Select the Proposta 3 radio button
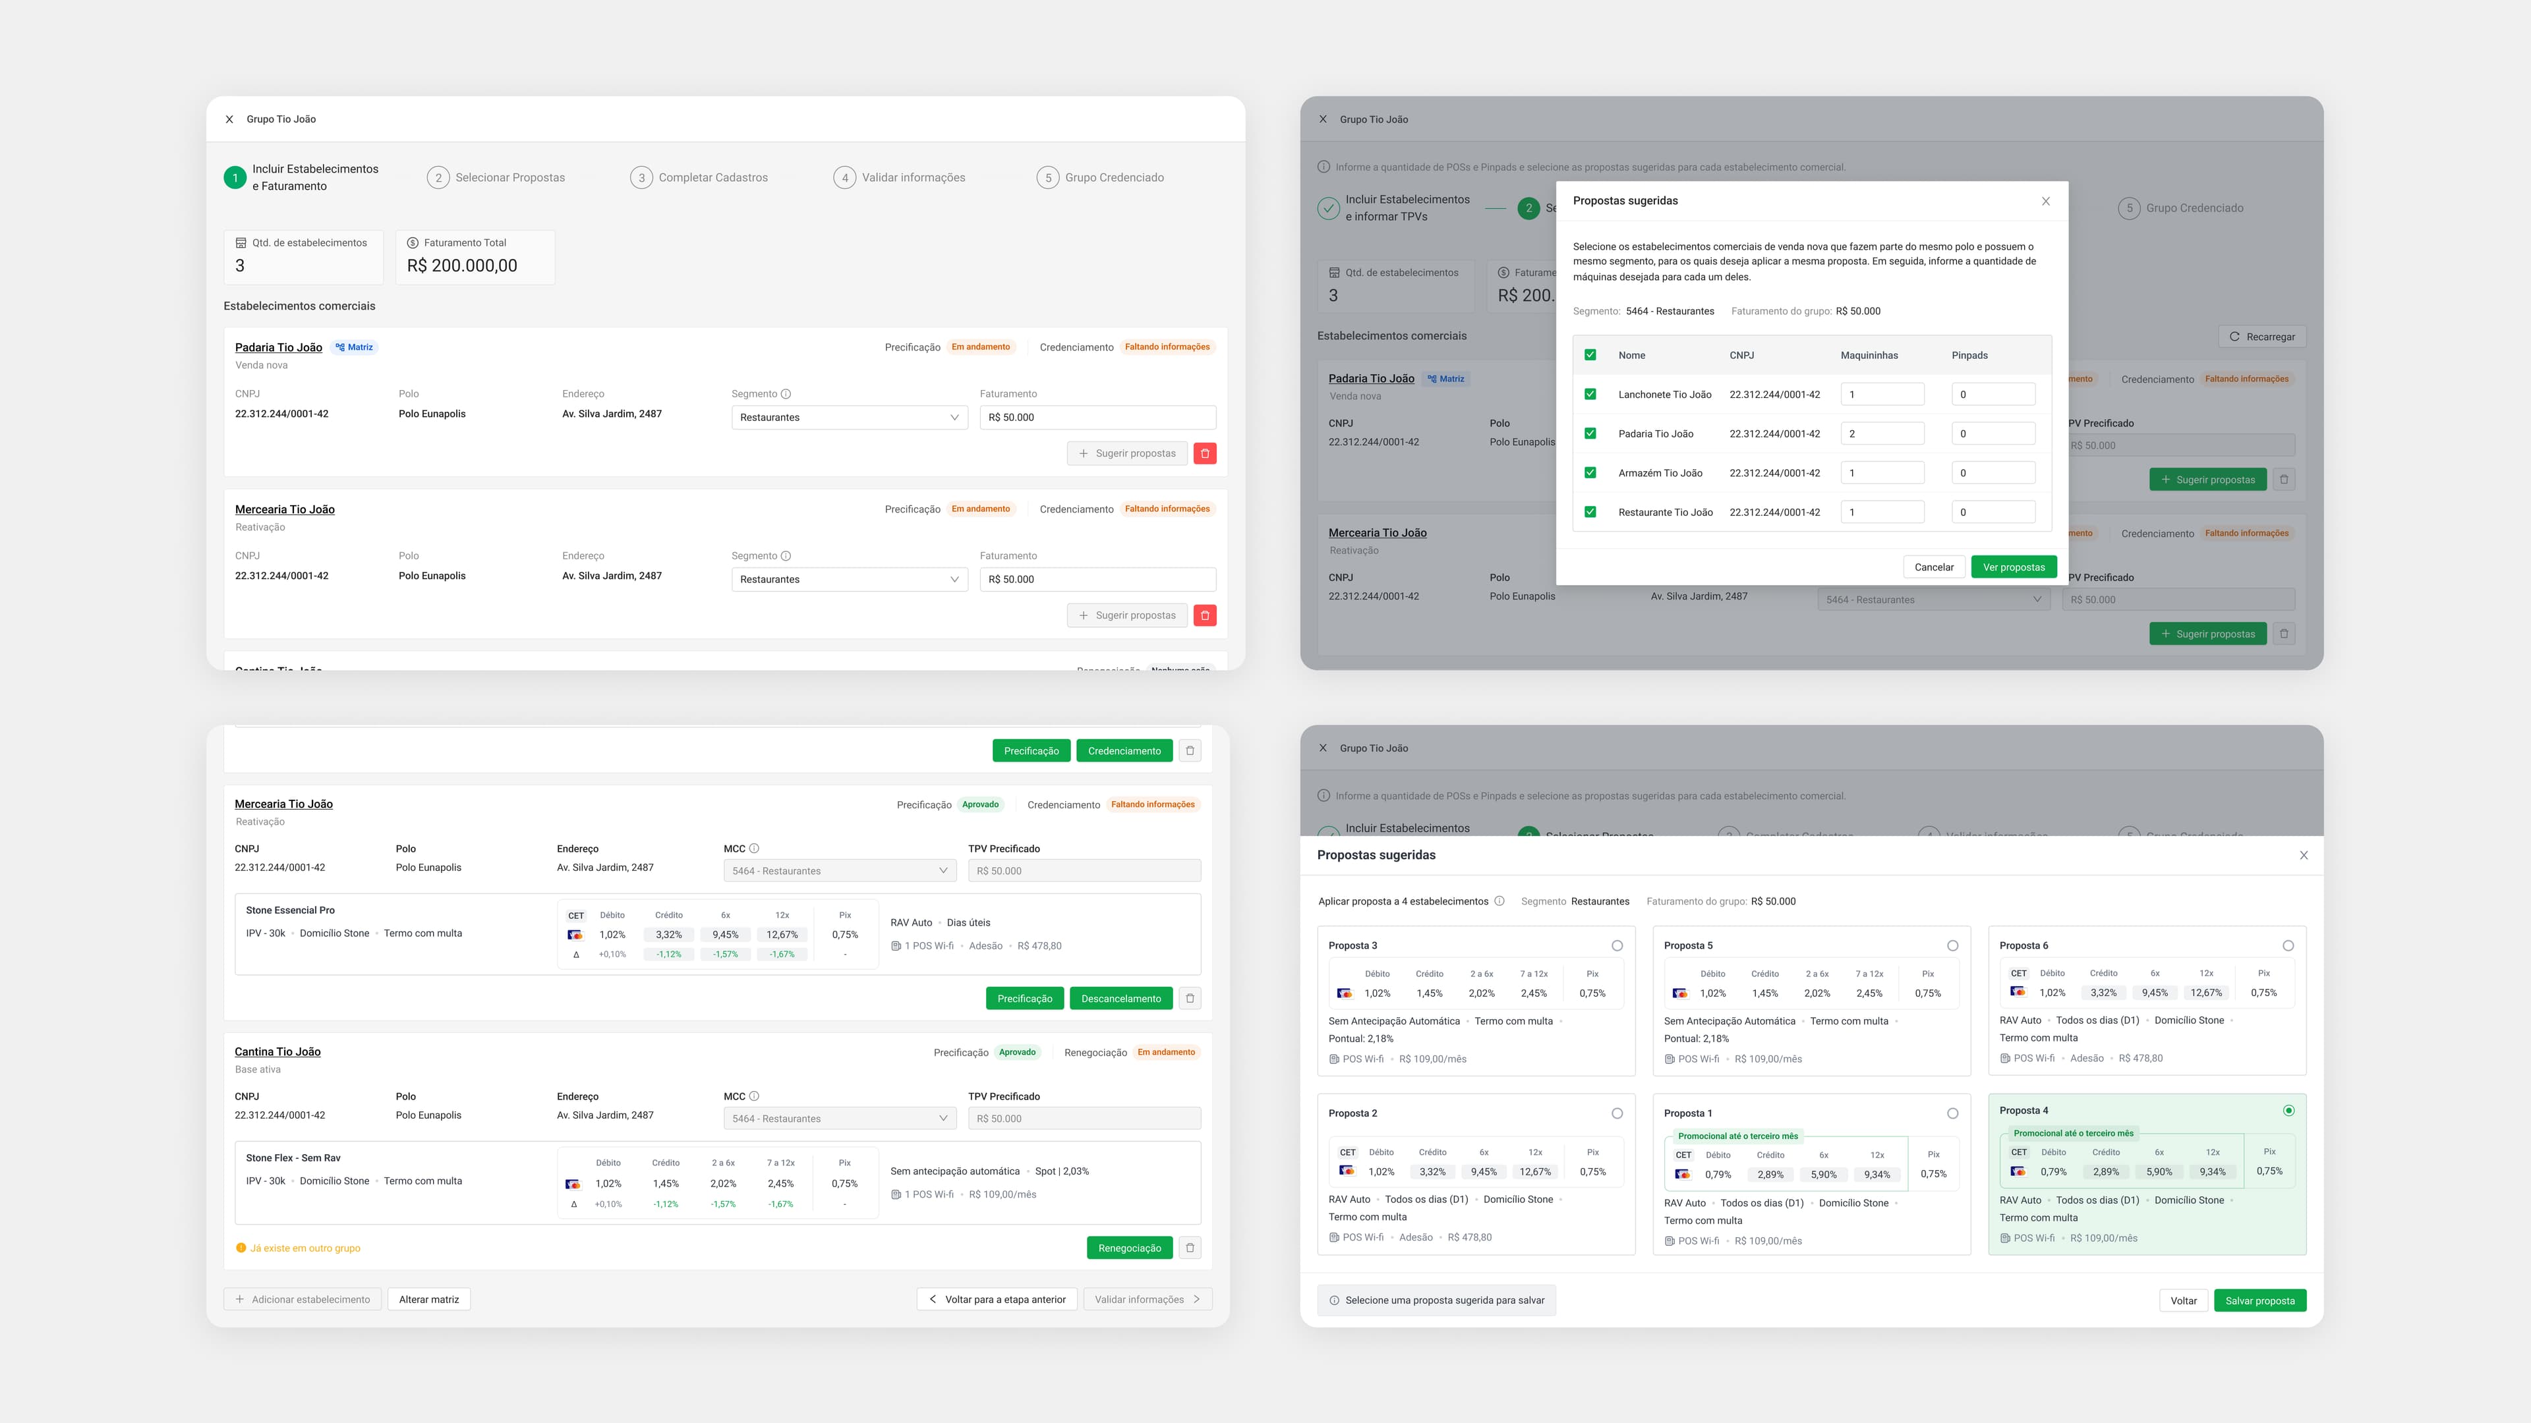The image size is (2531, 1423). point(1617,946)
